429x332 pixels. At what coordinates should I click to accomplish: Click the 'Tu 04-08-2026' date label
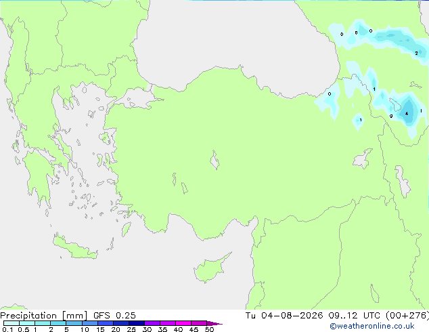point(284,316)
